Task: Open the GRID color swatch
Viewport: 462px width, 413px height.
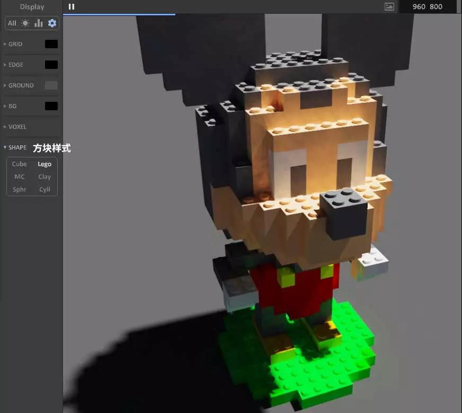Action: [51, 44]
